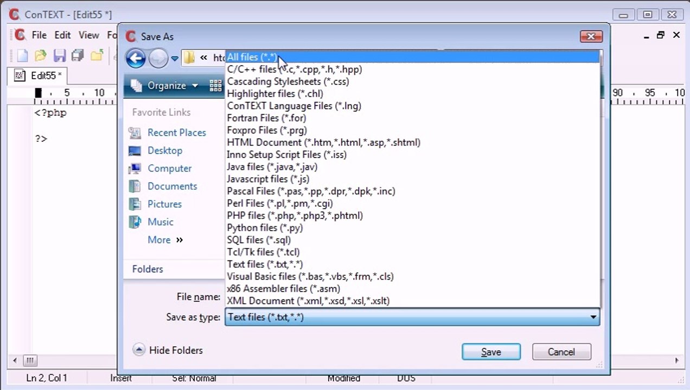Select ConTEXT Language Files (*.lng)

[413, 106]
